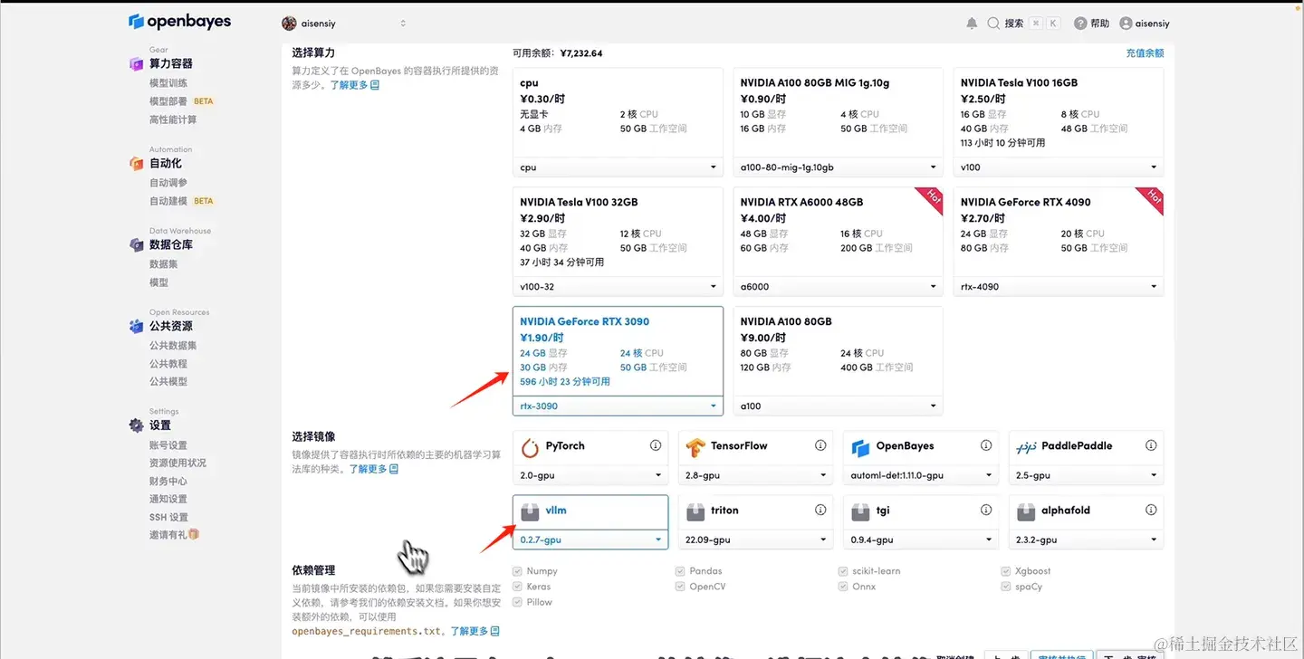Screen dimensions: 1304x659
Task: Toggle the Keras dependency checkbox
Action: pyautogui.click(x=517, y=587)
